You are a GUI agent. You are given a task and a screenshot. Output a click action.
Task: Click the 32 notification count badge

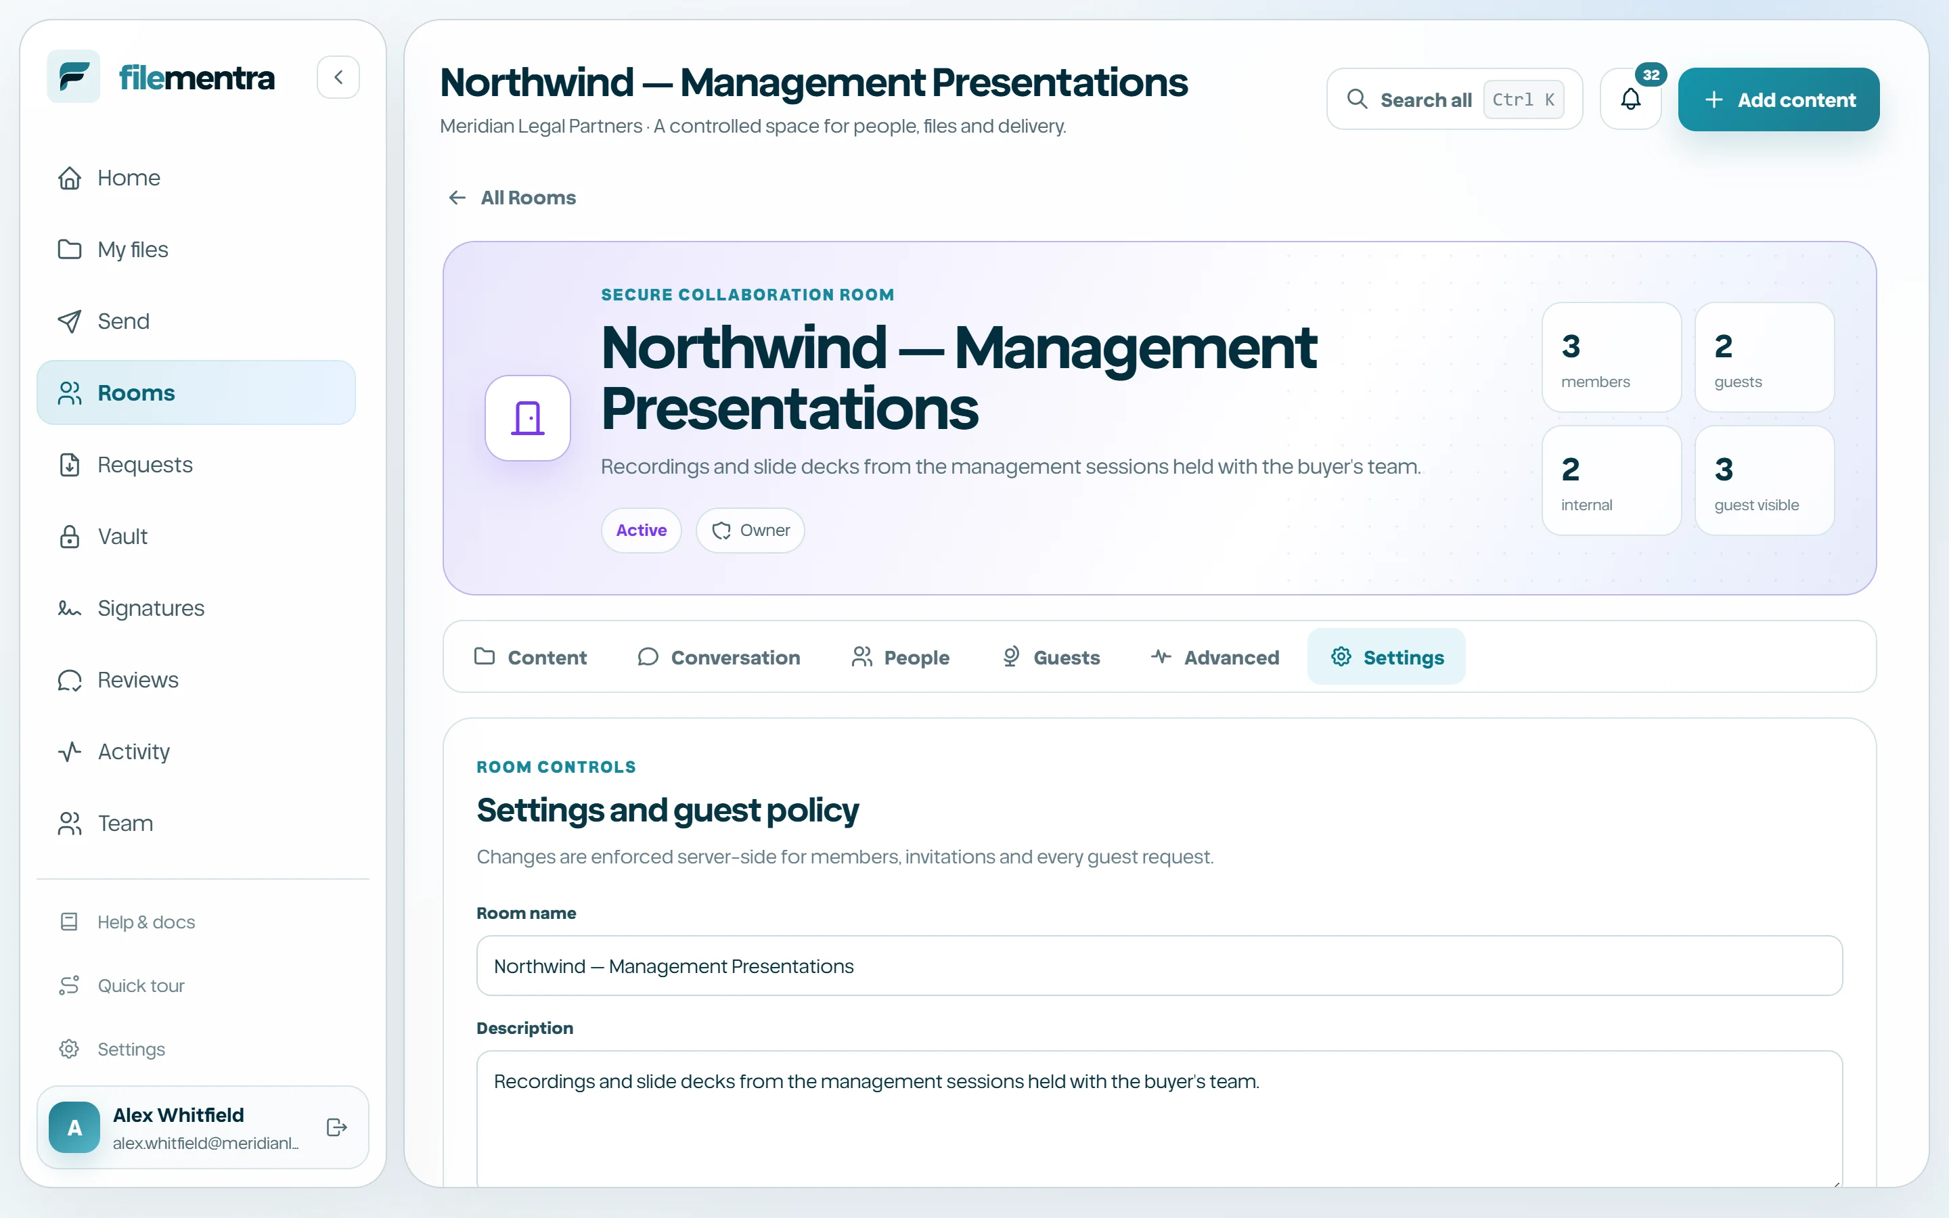(x=1651, y=75)
